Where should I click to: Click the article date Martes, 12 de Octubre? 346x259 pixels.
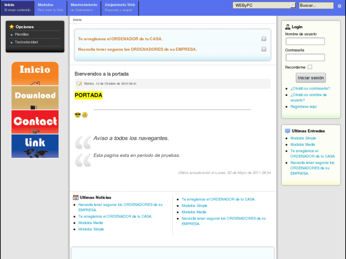[110, 84]
